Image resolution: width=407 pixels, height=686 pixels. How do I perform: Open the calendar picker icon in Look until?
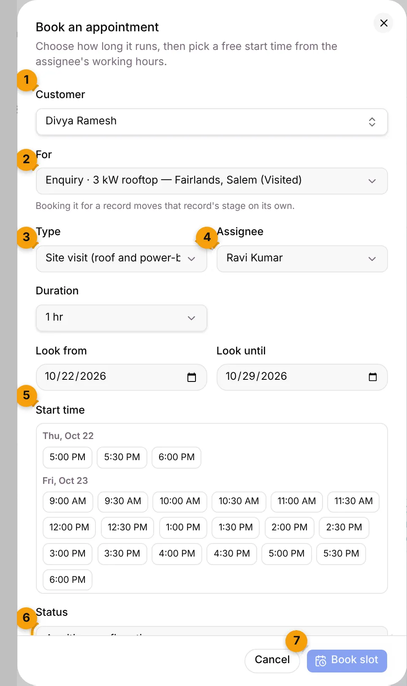coord(372,377)
